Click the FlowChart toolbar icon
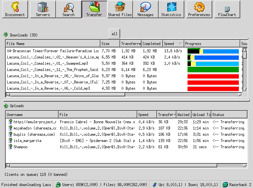Viewport: 253px width, 188px height. (x=227, y=9)
